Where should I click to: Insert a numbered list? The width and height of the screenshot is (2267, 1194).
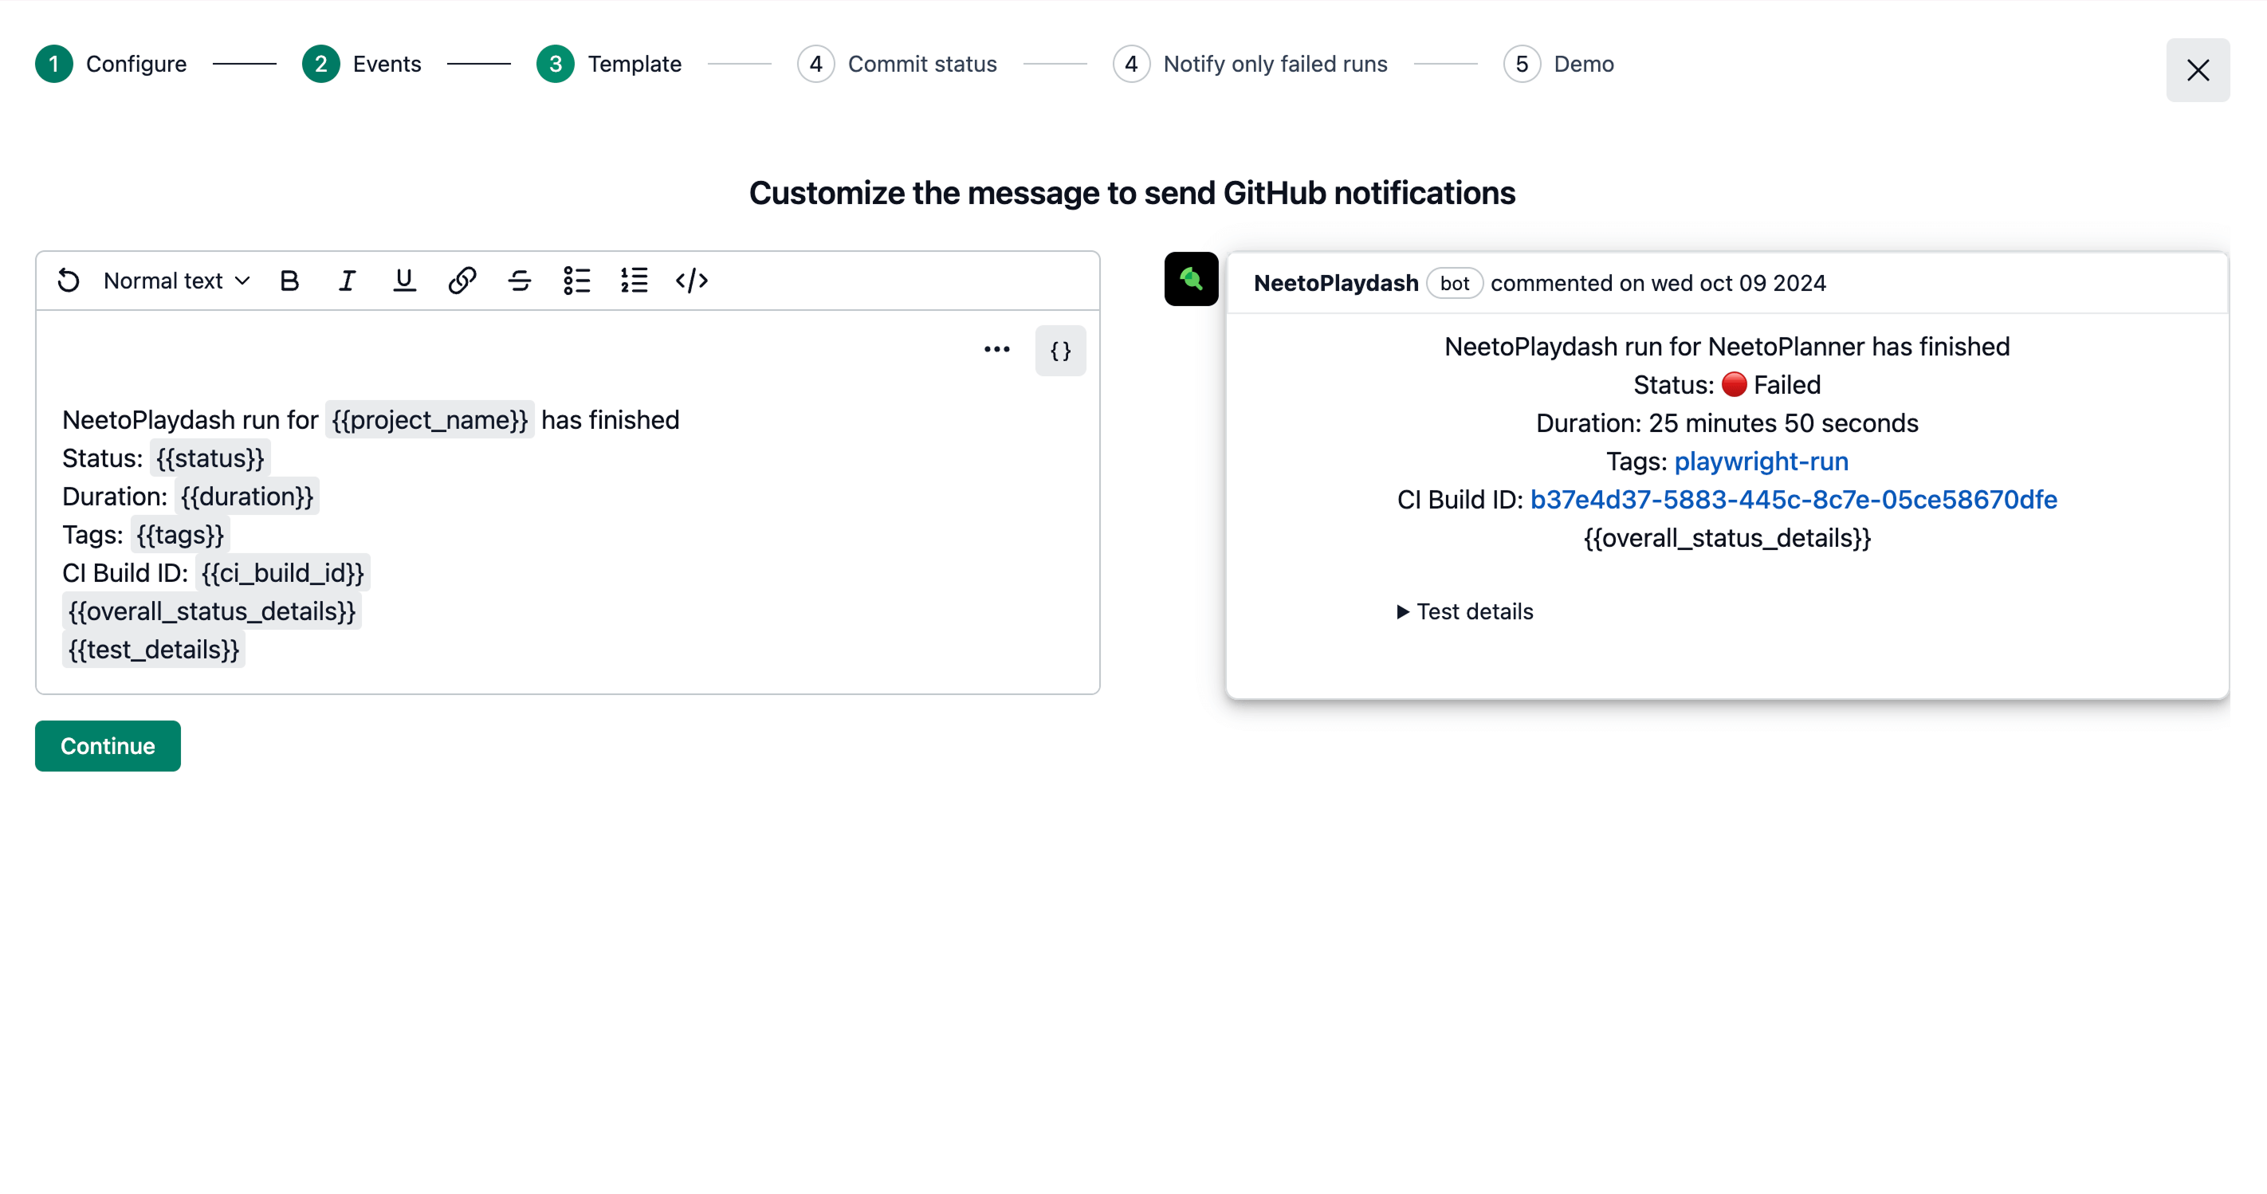(x=634, y=281)
